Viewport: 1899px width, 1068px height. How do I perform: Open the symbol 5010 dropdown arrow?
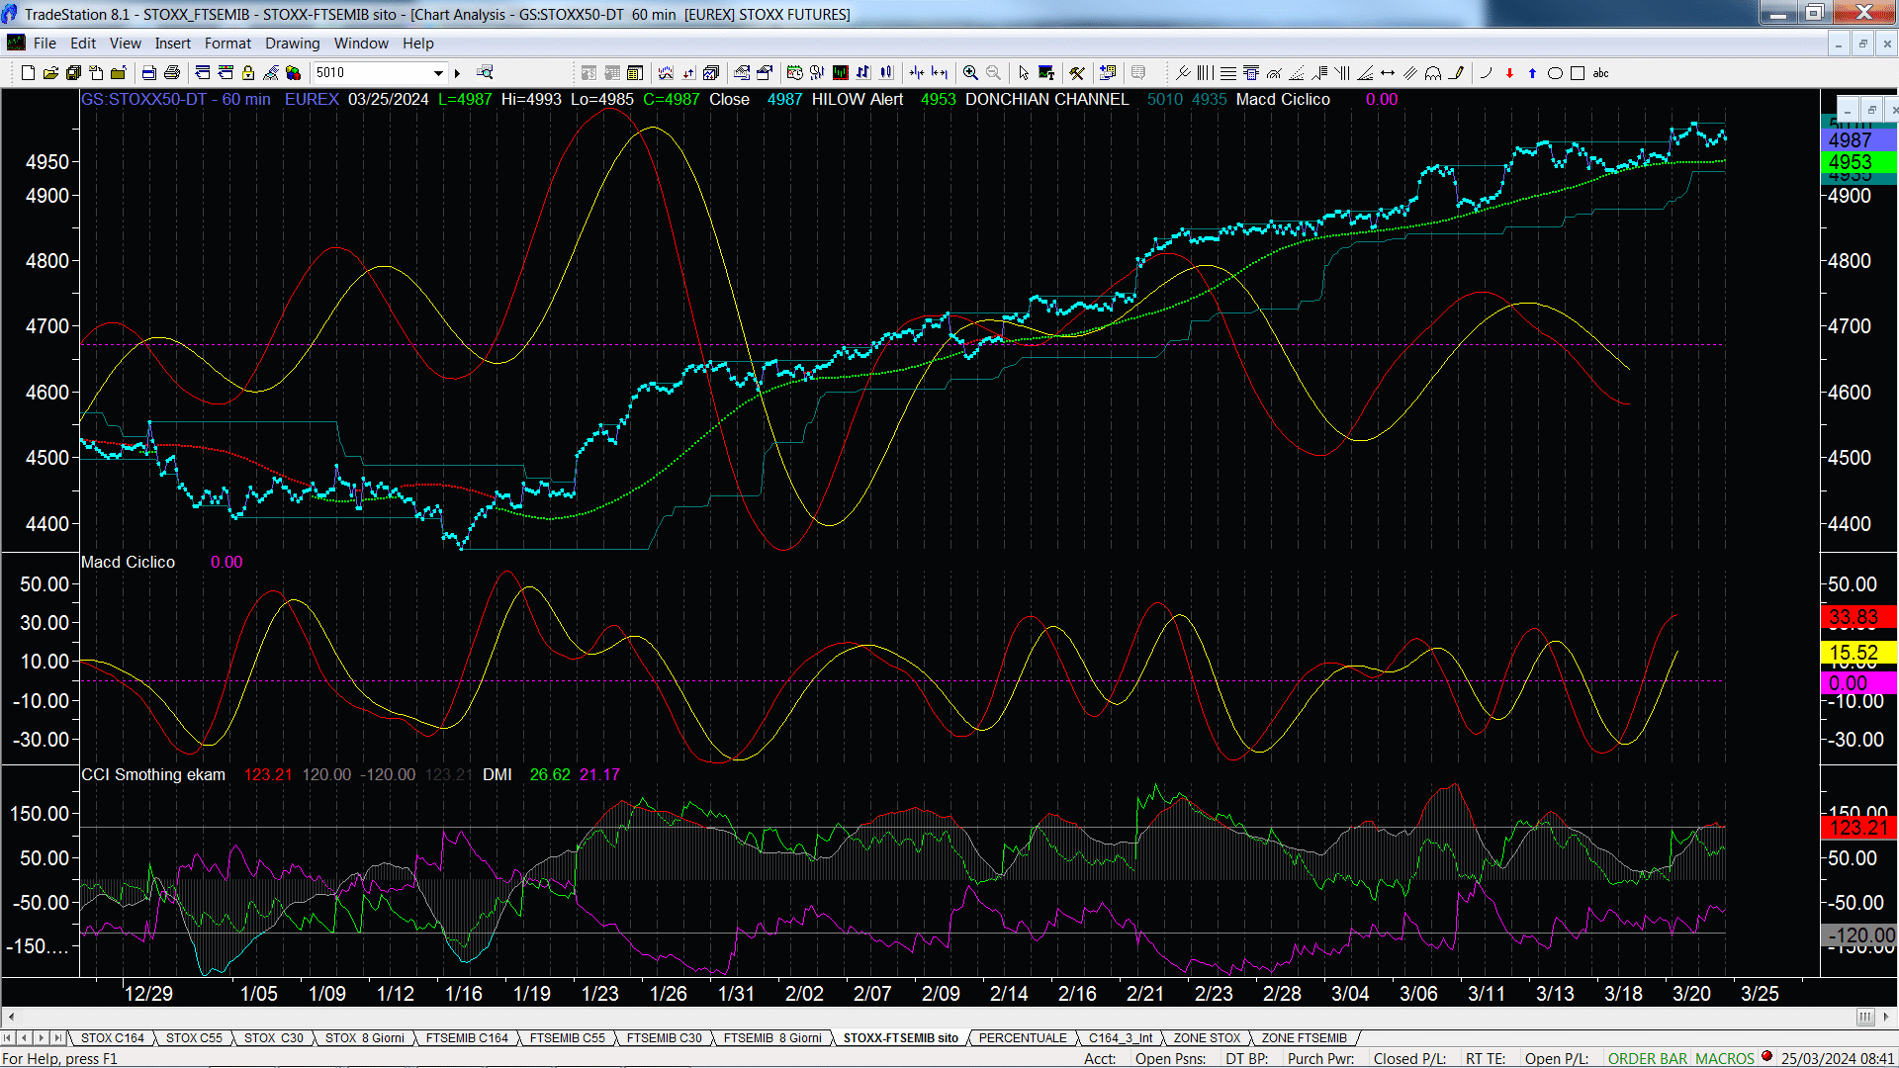438,73
